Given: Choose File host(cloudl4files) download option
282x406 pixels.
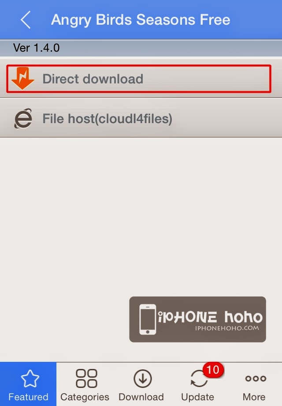Looking at the screenshot, I should point(141,118).
